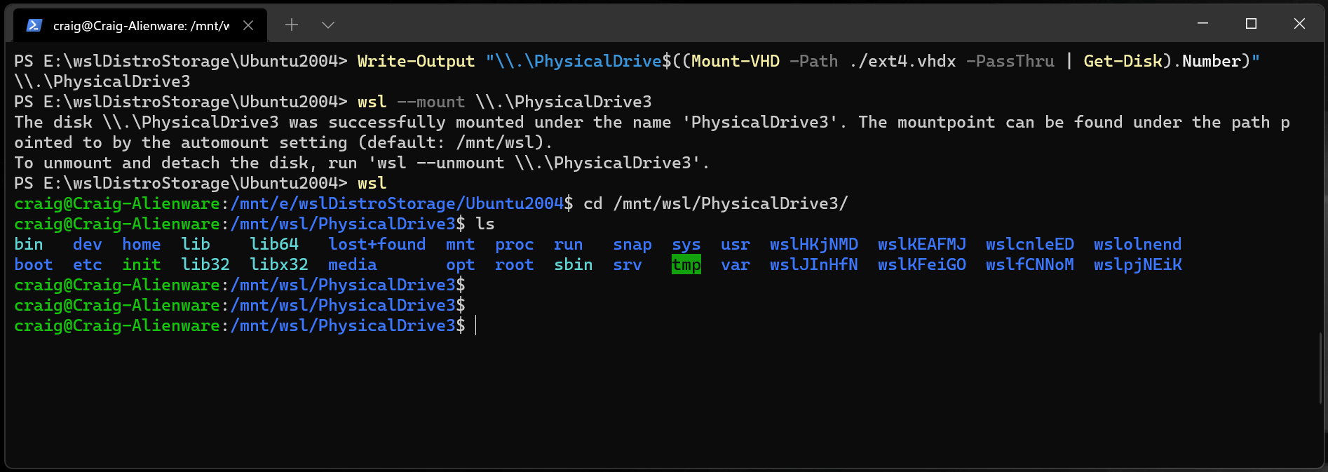The height and width of the screenshot is (472, 1328).
Task: Click the 'lib32' directory entry
Action: point(205,264)
